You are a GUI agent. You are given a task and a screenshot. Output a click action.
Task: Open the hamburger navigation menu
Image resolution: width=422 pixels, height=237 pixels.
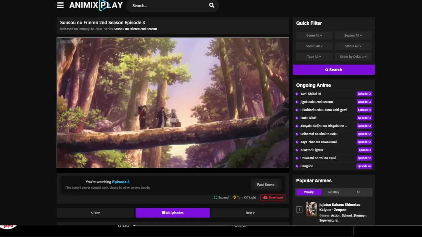(60, 5)
